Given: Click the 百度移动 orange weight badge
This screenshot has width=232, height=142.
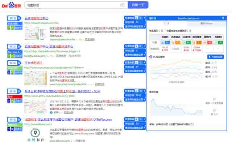Looking at the screenshot, I should click(175, 43).
